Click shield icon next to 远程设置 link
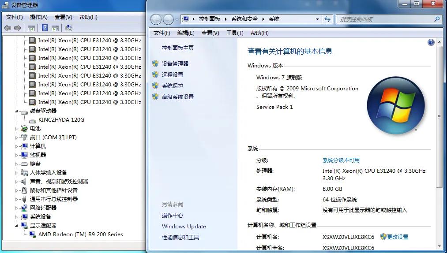This screenshot has width=447, height=253. coord(155,74)
